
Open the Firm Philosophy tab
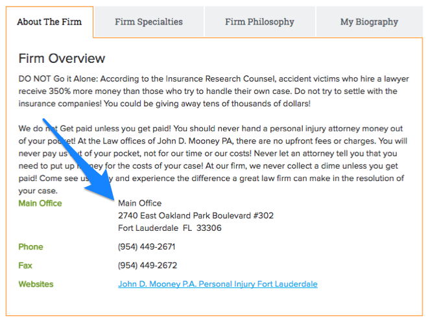coord(259,22)
